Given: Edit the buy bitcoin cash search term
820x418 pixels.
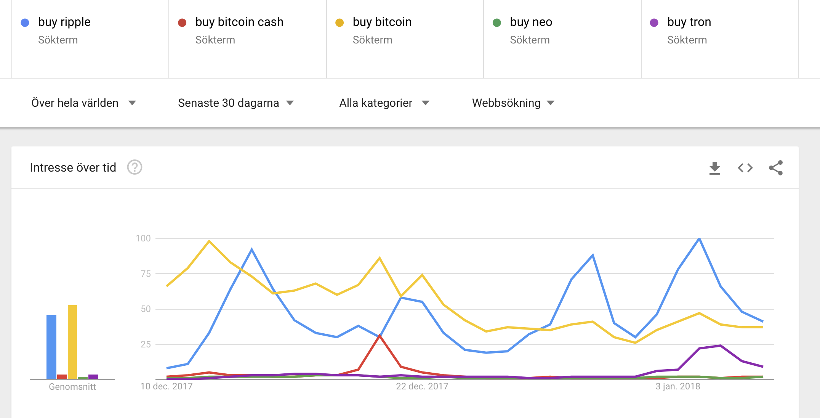Looking at the screenshot, I should point(239,22).
